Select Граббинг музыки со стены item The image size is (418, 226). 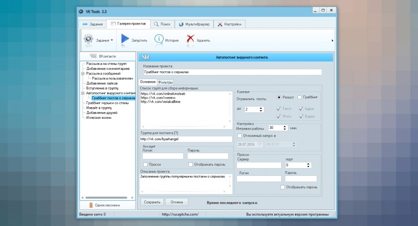[107, 103]
